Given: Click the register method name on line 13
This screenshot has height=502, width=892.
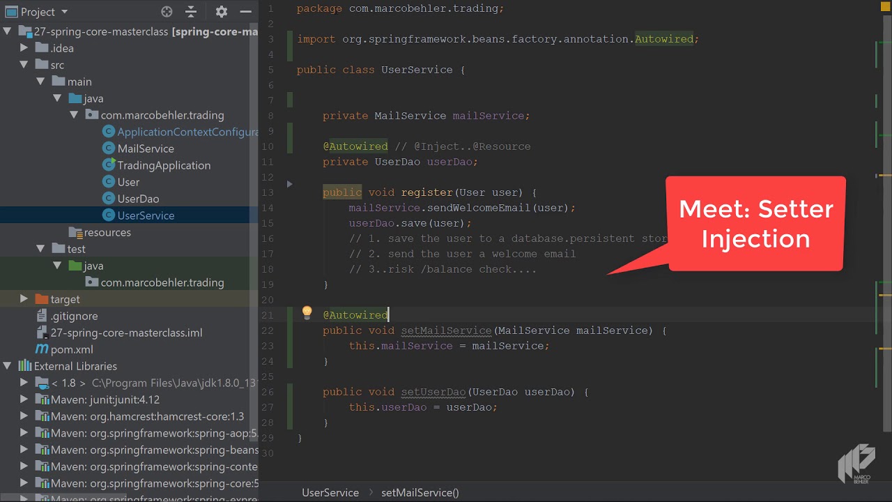Looking at the screenshot, I should (x=427, y=192).
